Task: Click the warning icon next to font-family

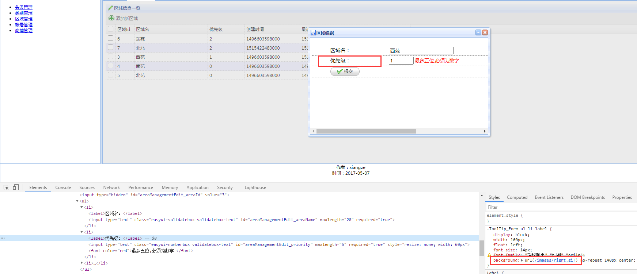Action: (489, 255)
